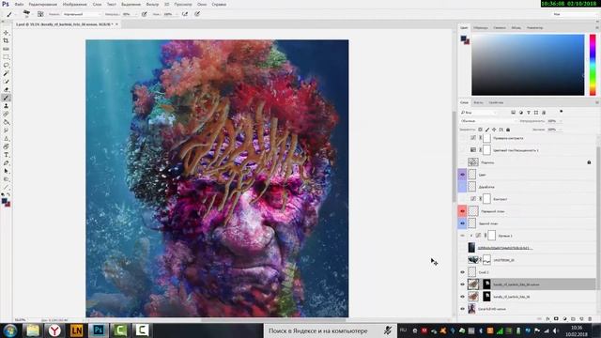Lock all padlock icon
Screen dimensions: 601x338
(508, 130)
